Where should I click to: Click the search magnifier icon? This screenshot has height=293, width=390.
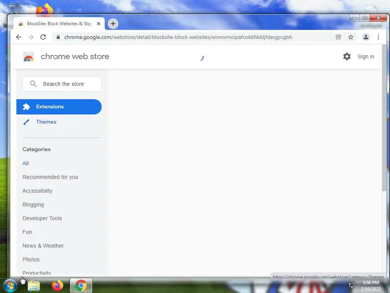33,84
